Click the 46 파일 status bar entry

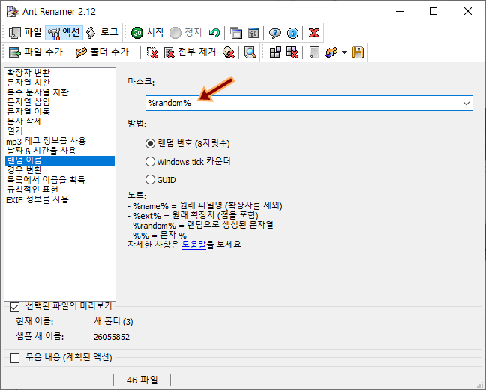coord(142,379)
